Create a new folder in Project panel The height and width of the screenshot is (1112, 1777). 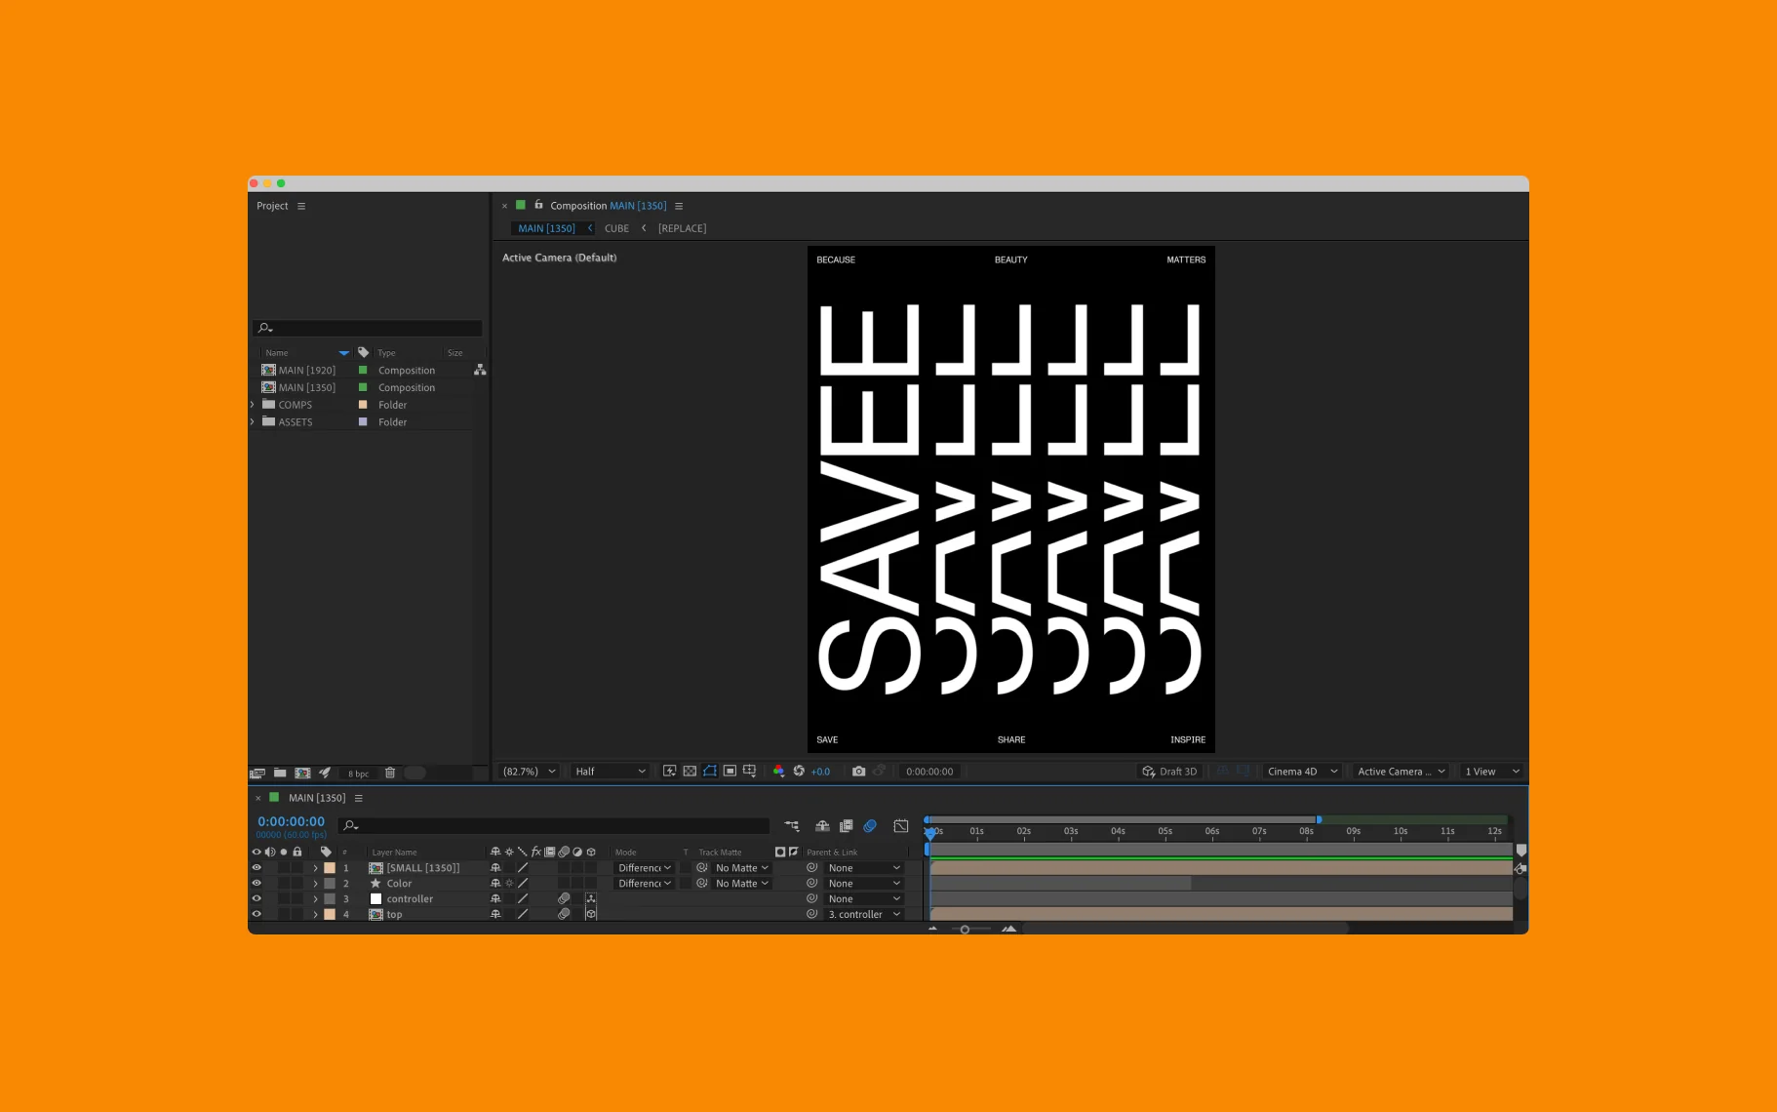tap(280, 773)
